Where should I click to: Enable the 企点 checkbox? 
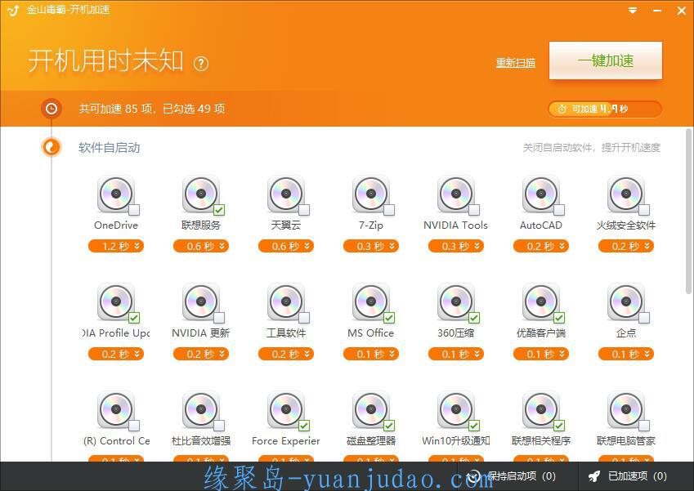click(x=644, y=318)
